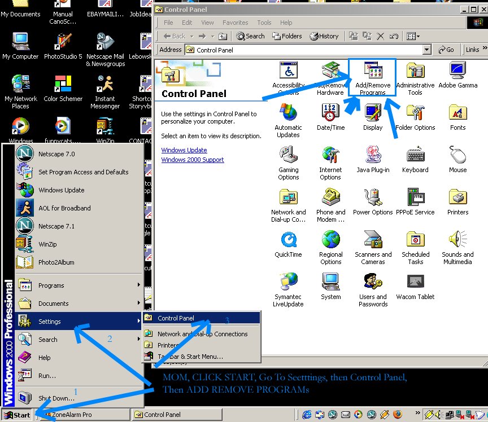Image resolution: width=488 pixels, height=422 pixels.
Task: Expand Programs submenu in Start menu
Action: click(79, 285)
